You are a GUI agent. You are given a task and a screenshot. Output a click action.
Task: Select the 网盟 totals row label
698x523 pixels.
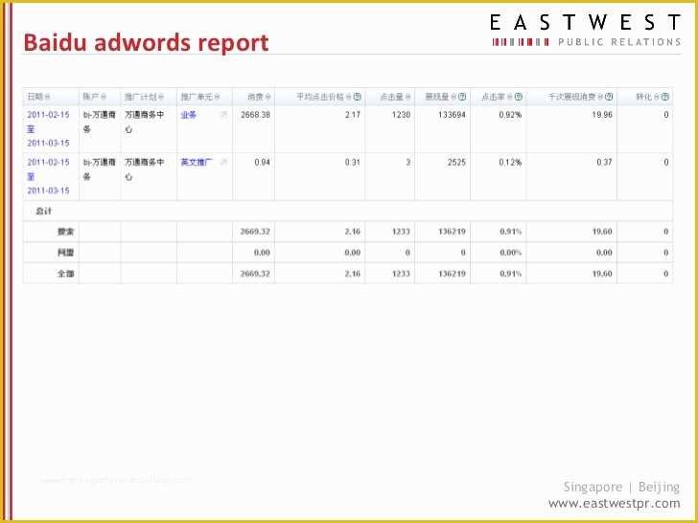(65, 253)
